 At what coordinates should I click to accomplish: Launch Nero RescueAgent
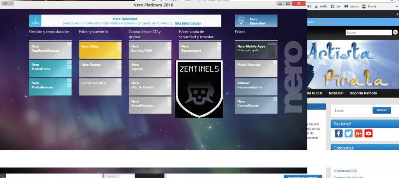point(200,50)
